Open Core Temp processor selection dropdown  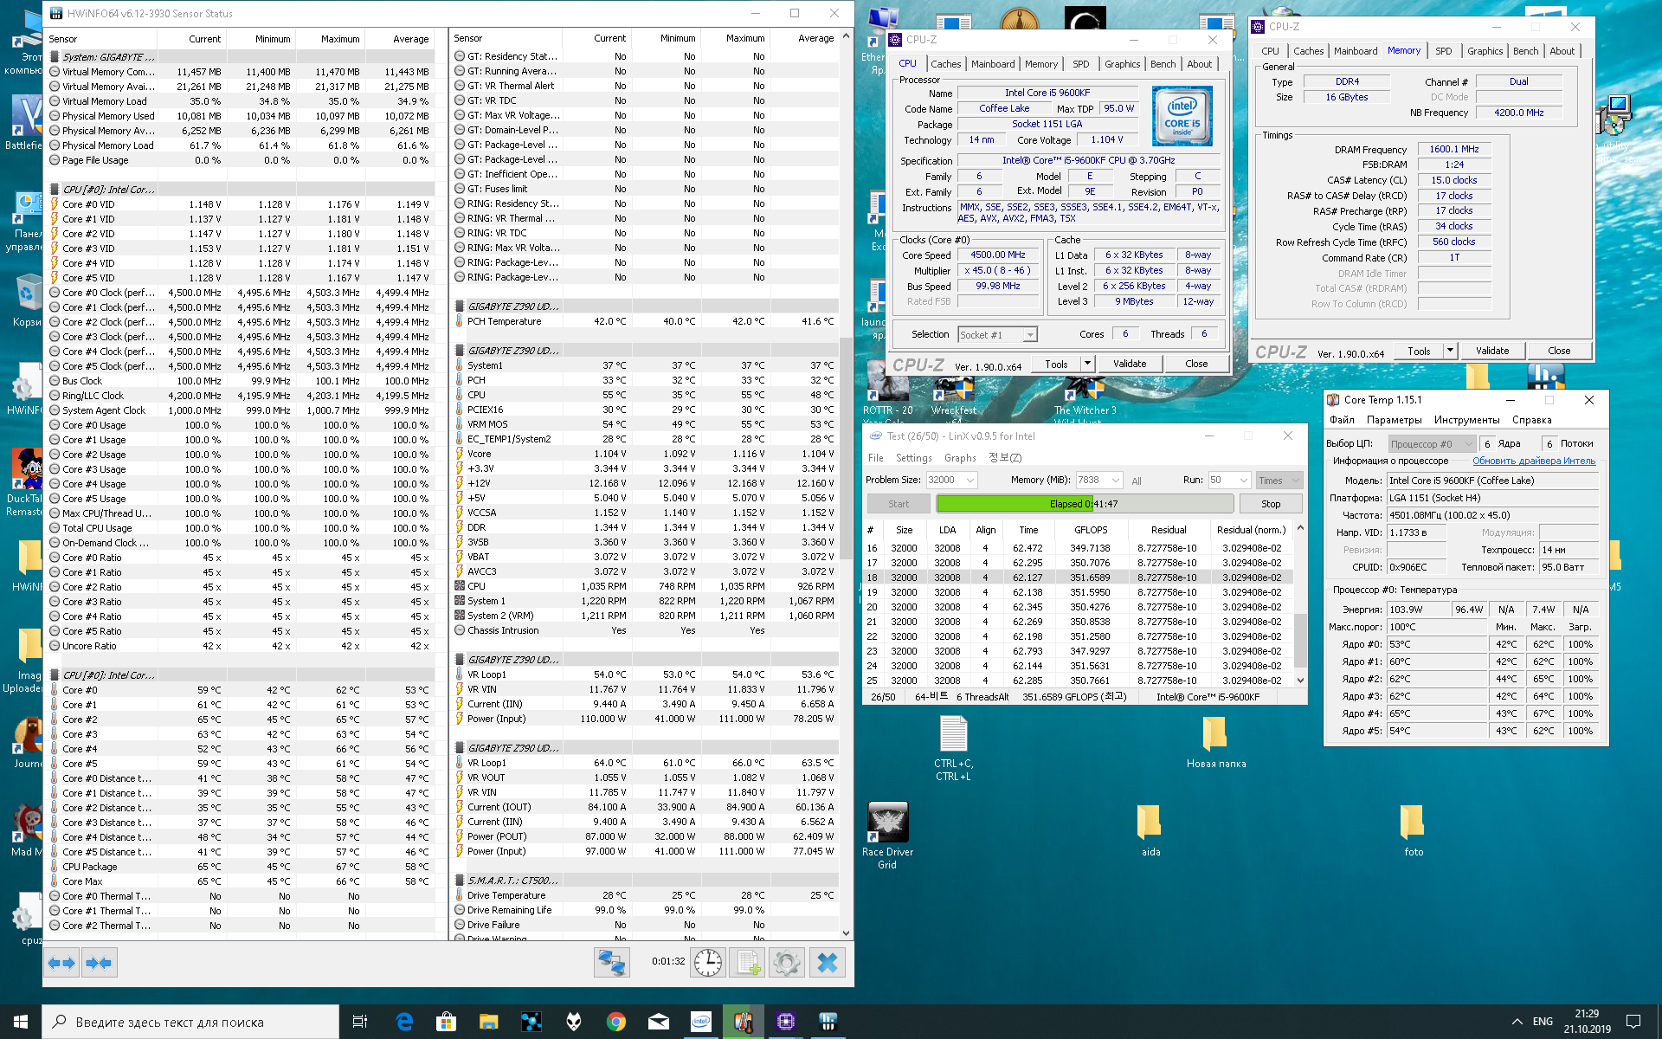click(1468, 444)
